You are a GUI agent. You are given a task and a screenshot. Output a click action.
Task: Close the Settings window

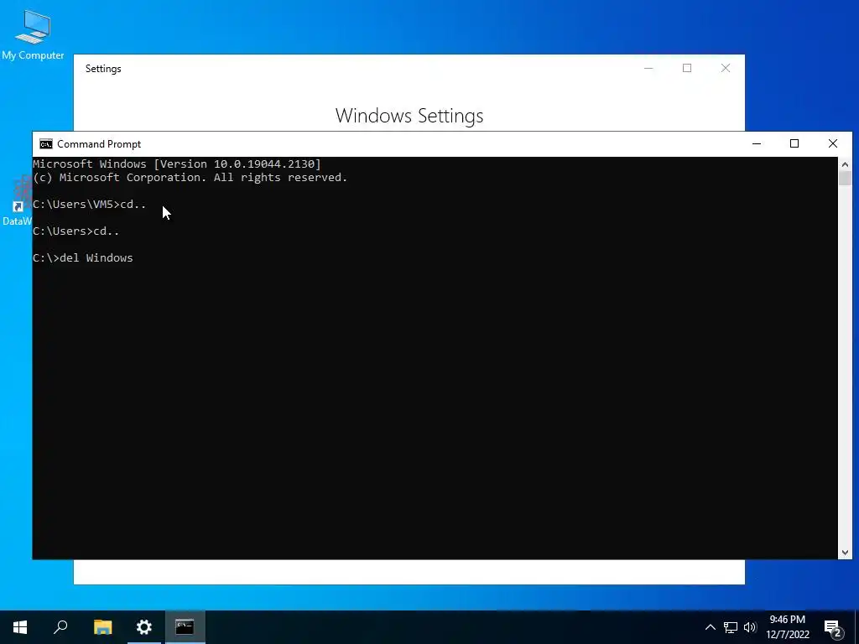[x=726, y=68]
